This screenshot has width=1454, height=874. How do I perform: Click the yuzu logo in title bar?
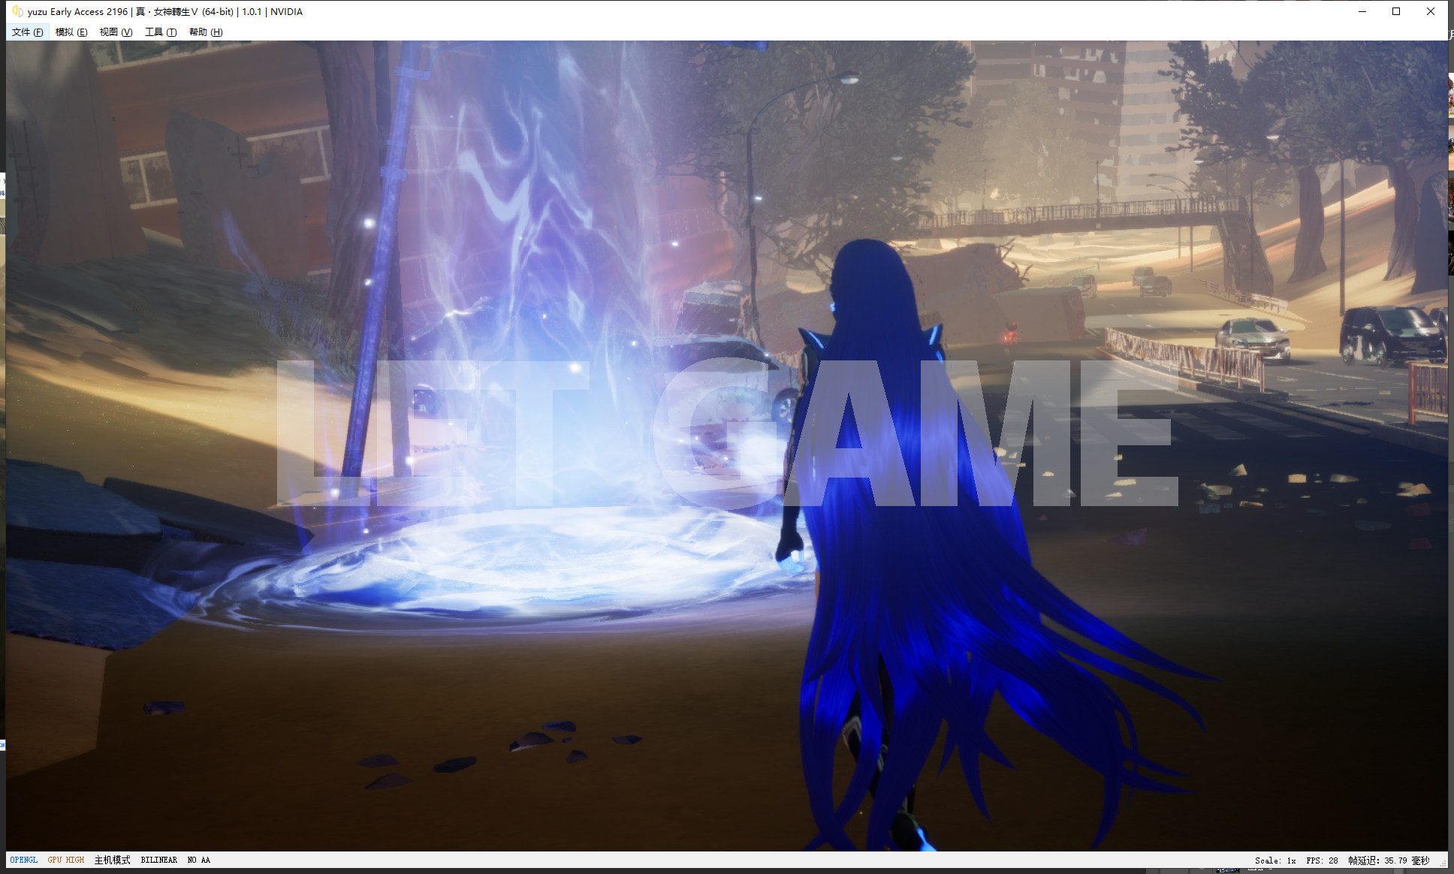[x=17, y=11]
